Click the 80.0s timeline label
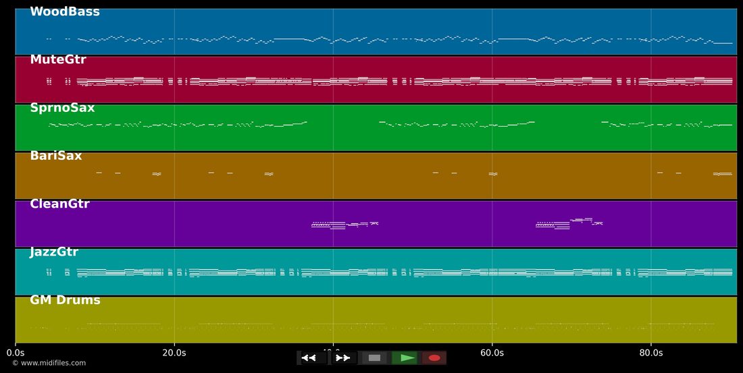 [x=651, y=353]
